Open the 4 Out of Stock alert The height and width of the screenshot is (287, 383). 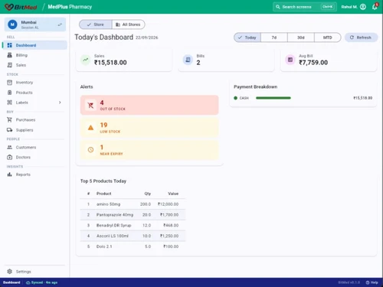click(149, 105)
